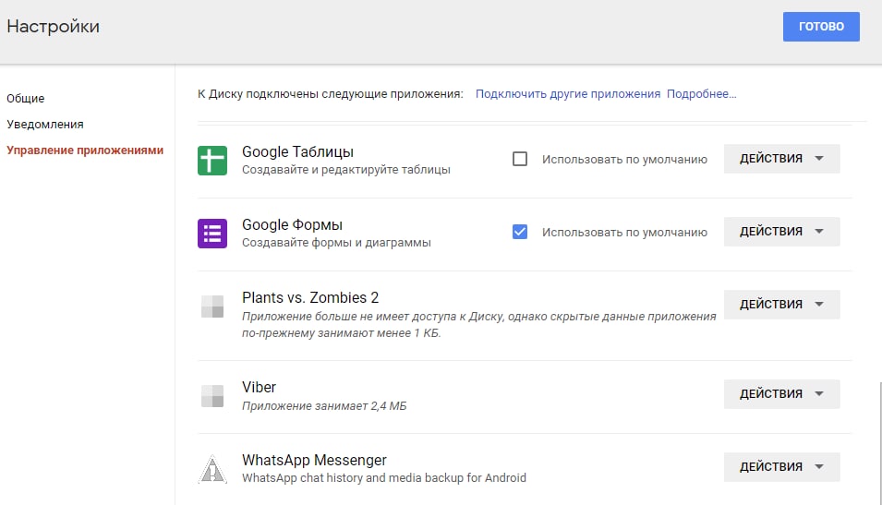Open ДЕЙСТВИЯ dropdown for Google Таблицы
This screenshot has height=505, width=882.
coord(781,159)
